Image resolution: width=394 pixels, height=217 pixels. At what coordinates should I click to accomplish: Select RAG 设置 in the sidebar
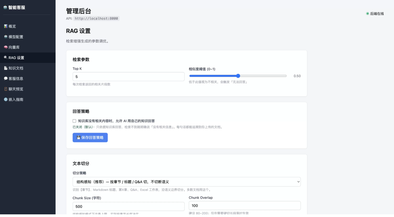(x=28, y=58)
